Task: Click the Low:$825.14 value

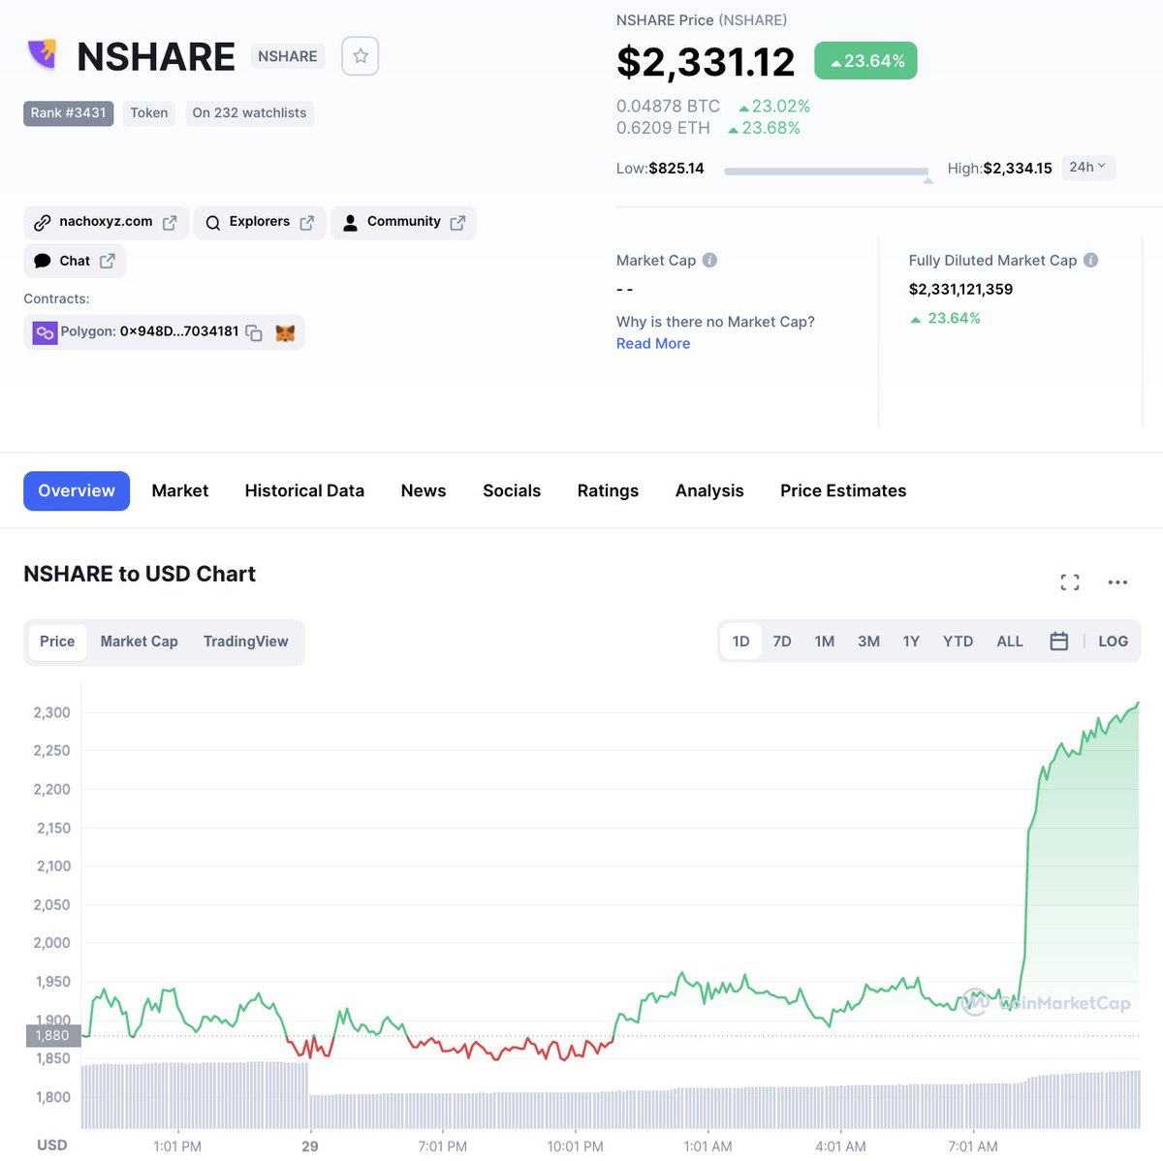Action: tap(660, 169)
